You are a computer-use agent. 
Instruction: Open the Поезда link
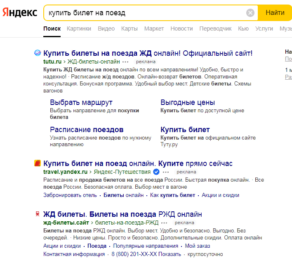[97, 246]
